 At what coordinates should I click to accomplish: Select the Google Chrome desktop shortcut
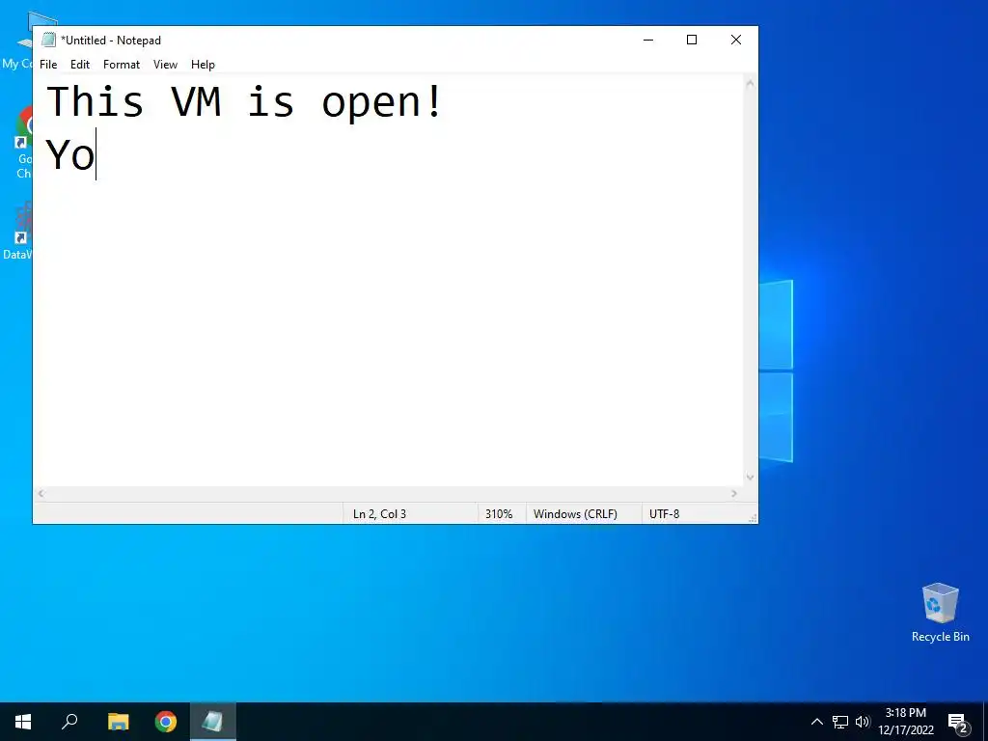24,143
